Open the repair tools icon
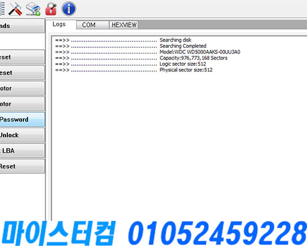The image size is (307, 246). 15,9
